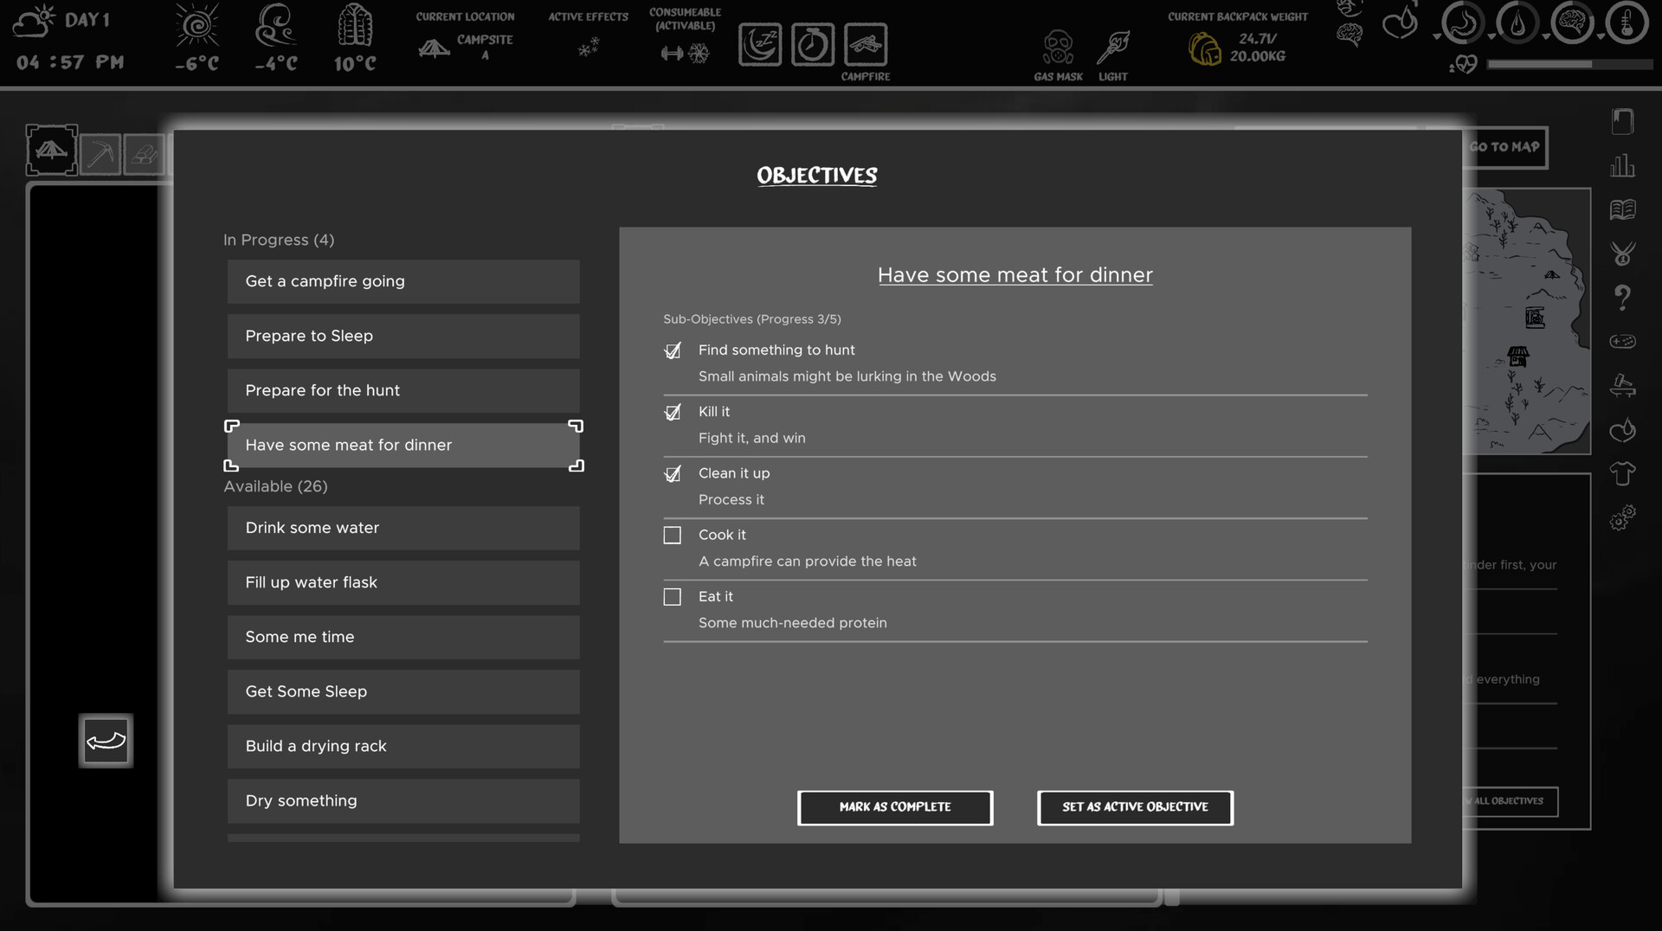Viewport: 1662px width, 931px height.
Task: Select the 'Prepare for the hunt' objective
Action: pyautogui.click(x=403, y=390)
